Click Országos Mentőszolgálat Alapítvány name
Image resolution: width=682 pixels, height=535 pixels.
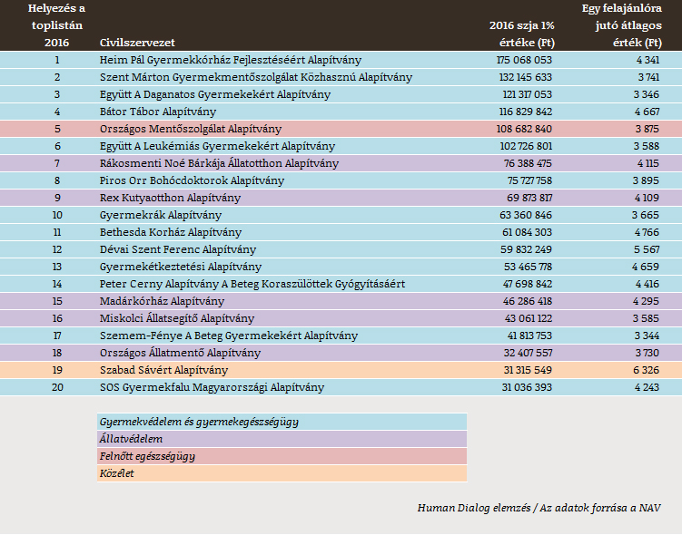click(190, 129)
